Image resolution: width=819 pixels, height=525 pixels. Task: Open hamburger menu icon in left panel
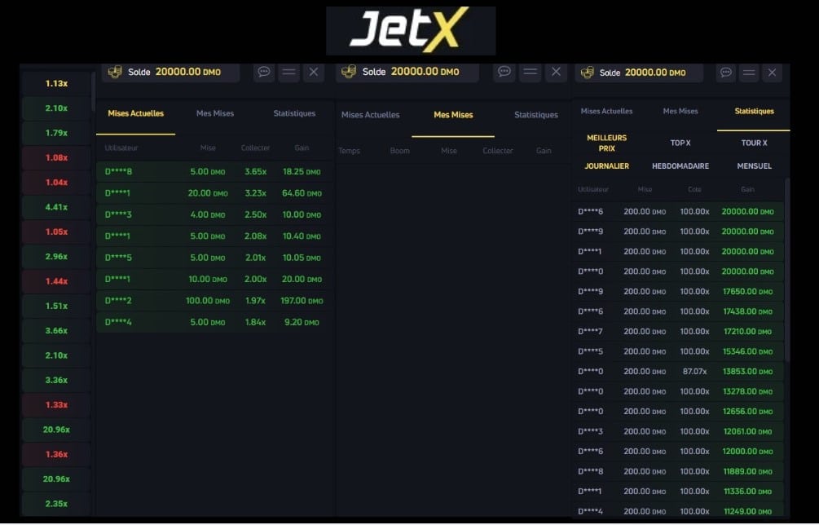pyautogui.click(x=288, y=72)
